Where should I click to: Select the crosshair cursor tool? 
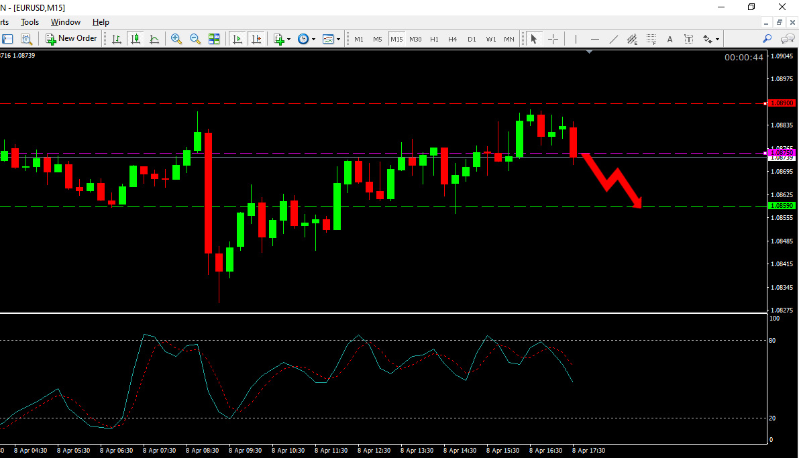click(553, 39)
